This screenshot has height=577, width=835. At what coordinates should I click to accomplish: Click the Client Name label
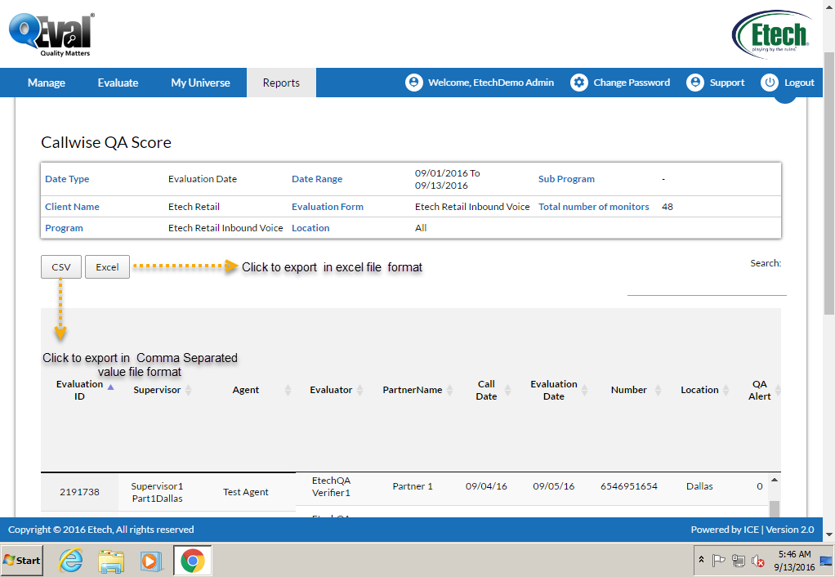(x=72, y=207)
